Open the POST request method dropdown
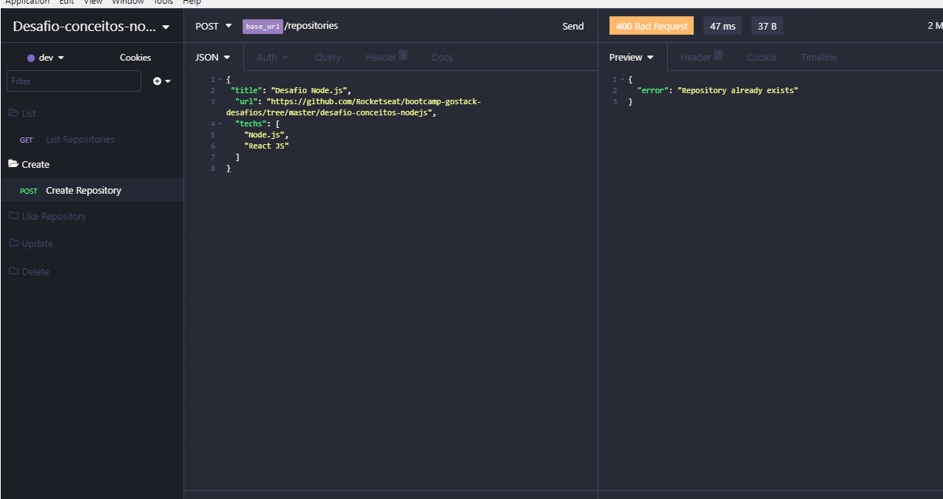The image size is (943, 499). (x=213, y=25)
